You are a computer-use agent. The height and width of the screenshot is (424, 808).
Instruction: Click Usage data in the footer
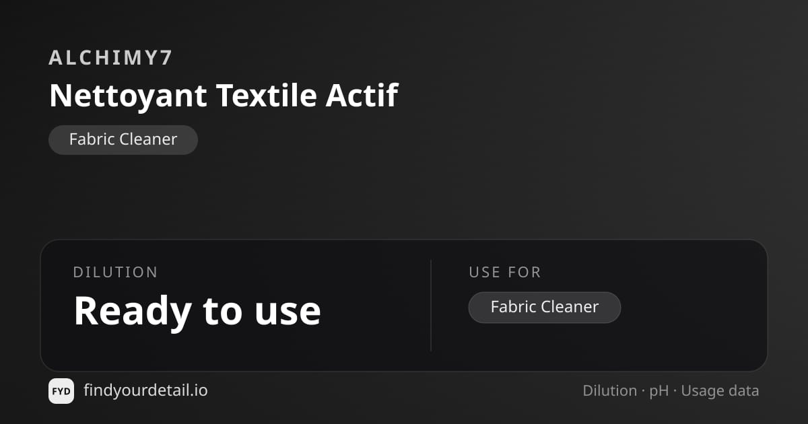click(720, 392)
